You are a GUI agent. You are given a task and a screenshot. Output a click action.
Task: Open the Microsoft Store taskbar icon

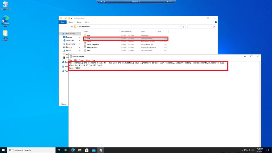pos(87,150)
